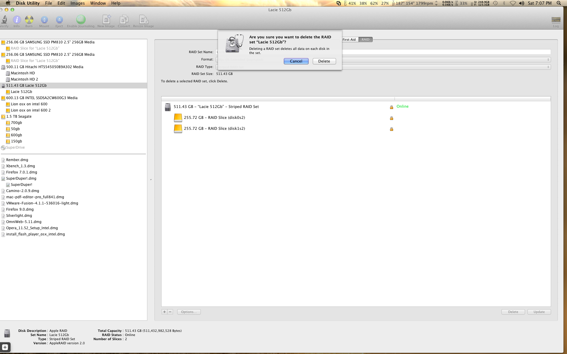Click the remove slice minus button
This screenshot has width=567, height=354.
[170, 312]
